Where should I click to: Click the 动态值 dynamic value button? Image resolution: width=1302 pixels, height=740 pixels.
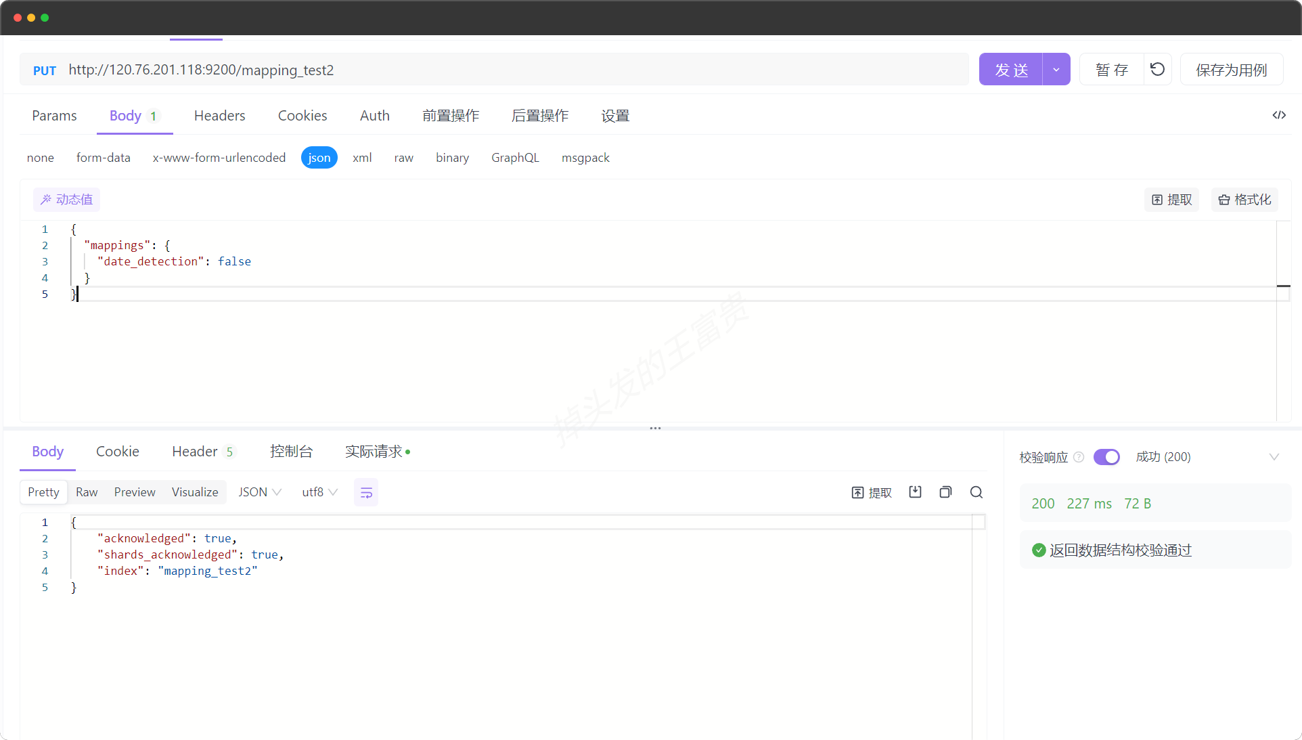pyautogui.click(x=66, y=199)
